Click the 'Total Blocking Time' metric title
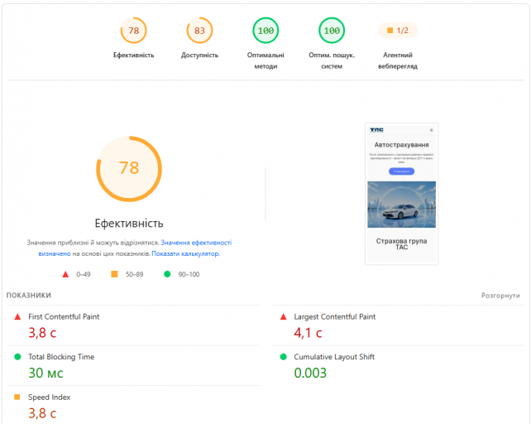Image resolution: width=531 pixels, height=424 pixels. point(61,357)
